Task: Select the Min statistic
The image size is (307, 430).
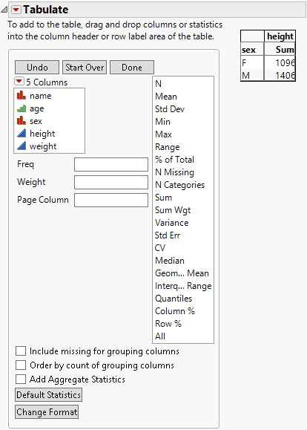Action: click(162, 122)
